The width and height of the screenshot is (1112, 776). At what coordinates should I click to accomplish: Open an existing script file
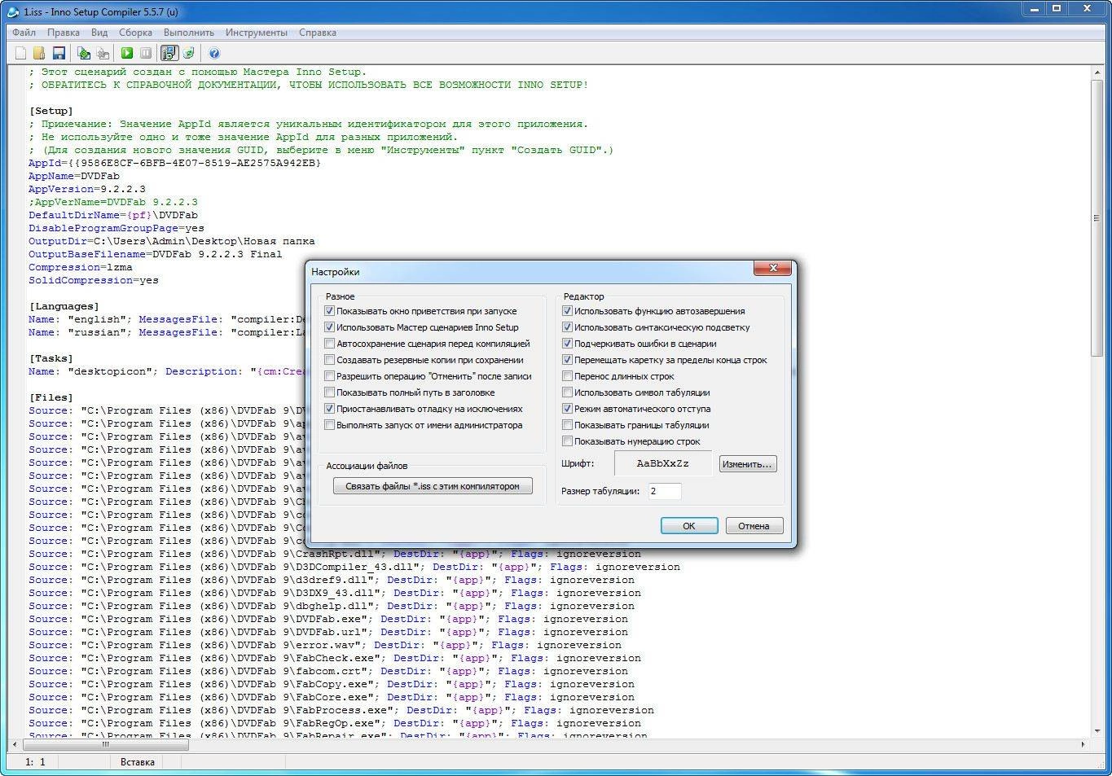[39, 53]
